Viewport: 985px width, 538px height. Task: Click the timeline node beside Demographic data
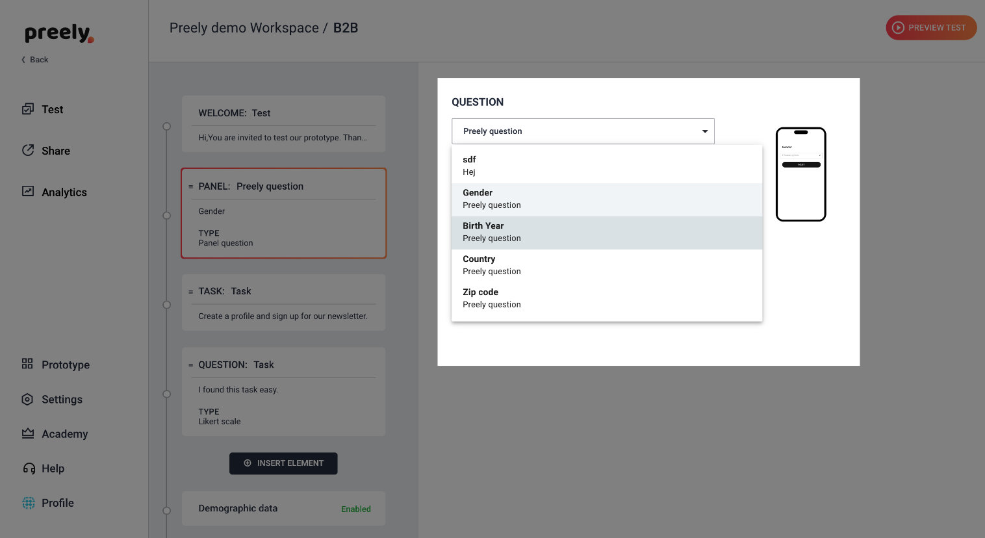167,511
